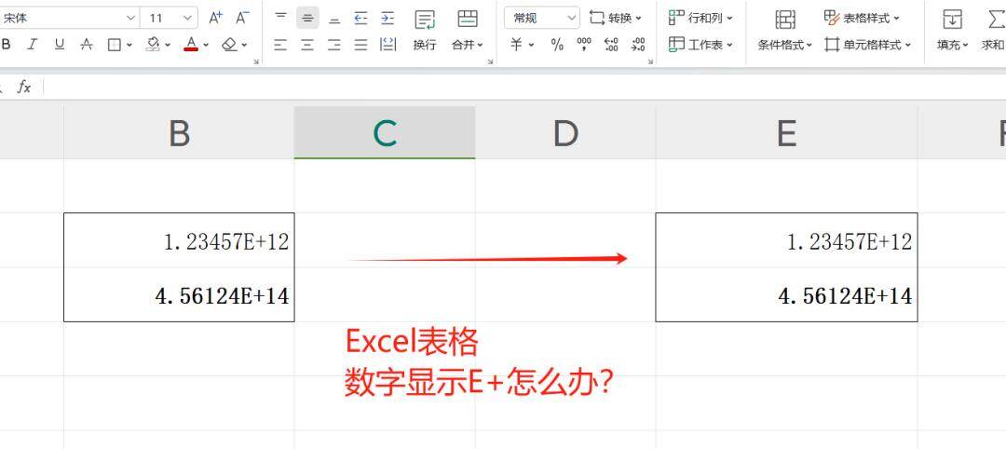Click the merge cells icon
Viewport: 1006px width, 449px height.
click(468, 20)
